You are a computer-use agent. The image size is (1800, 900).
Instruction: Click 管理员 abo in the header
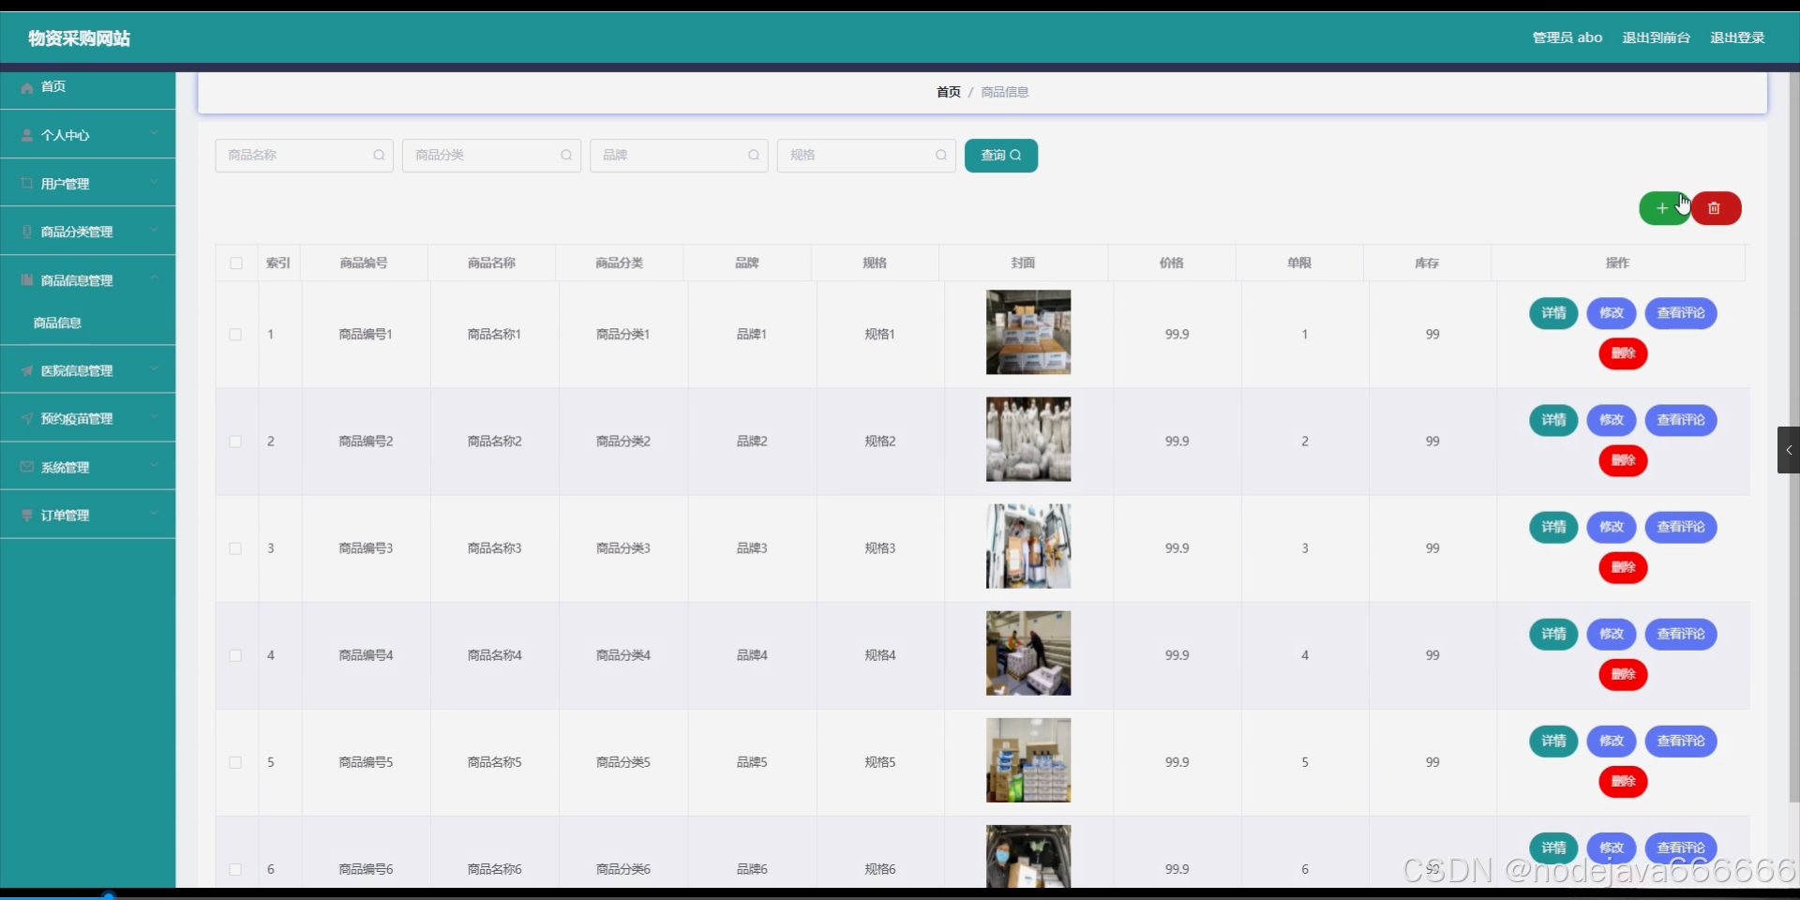pos(1567,37)
